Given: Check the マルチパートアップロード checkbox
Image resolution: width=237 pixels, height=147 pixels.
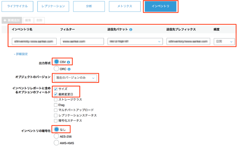Looking at the screenshot, I should click(x=56, y=110).
